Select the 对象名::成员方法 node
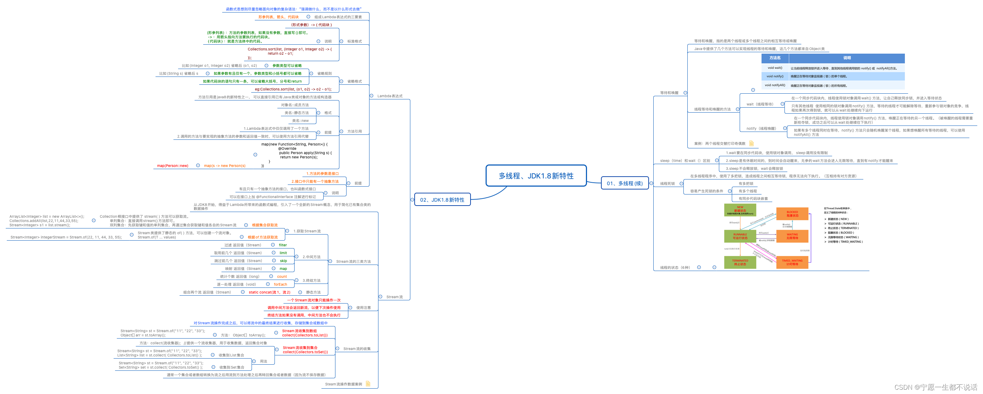Image resolution: width=983 pixels, height=394 pixels. pyautogui.click(x=295, y=105)
